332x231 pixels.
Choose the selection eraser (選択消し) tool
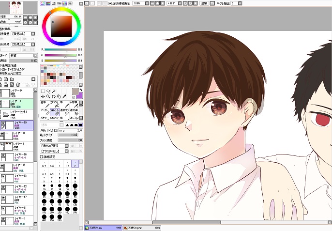(74, 112)
